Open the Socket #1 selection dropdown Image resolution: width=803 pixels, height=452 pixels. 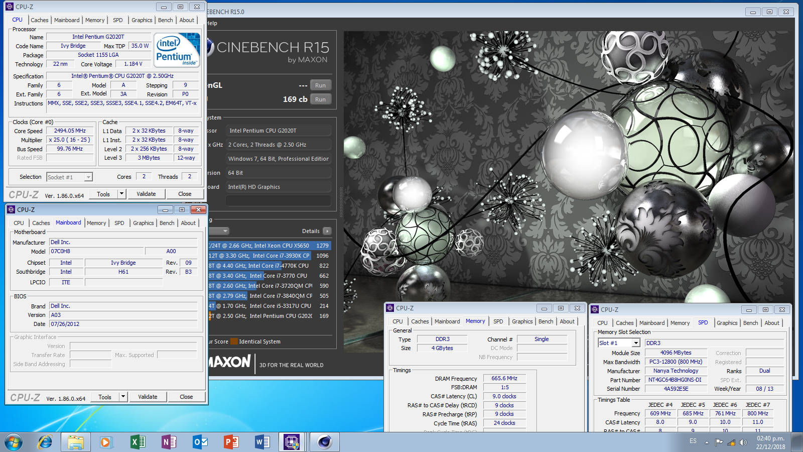(88, 177)
